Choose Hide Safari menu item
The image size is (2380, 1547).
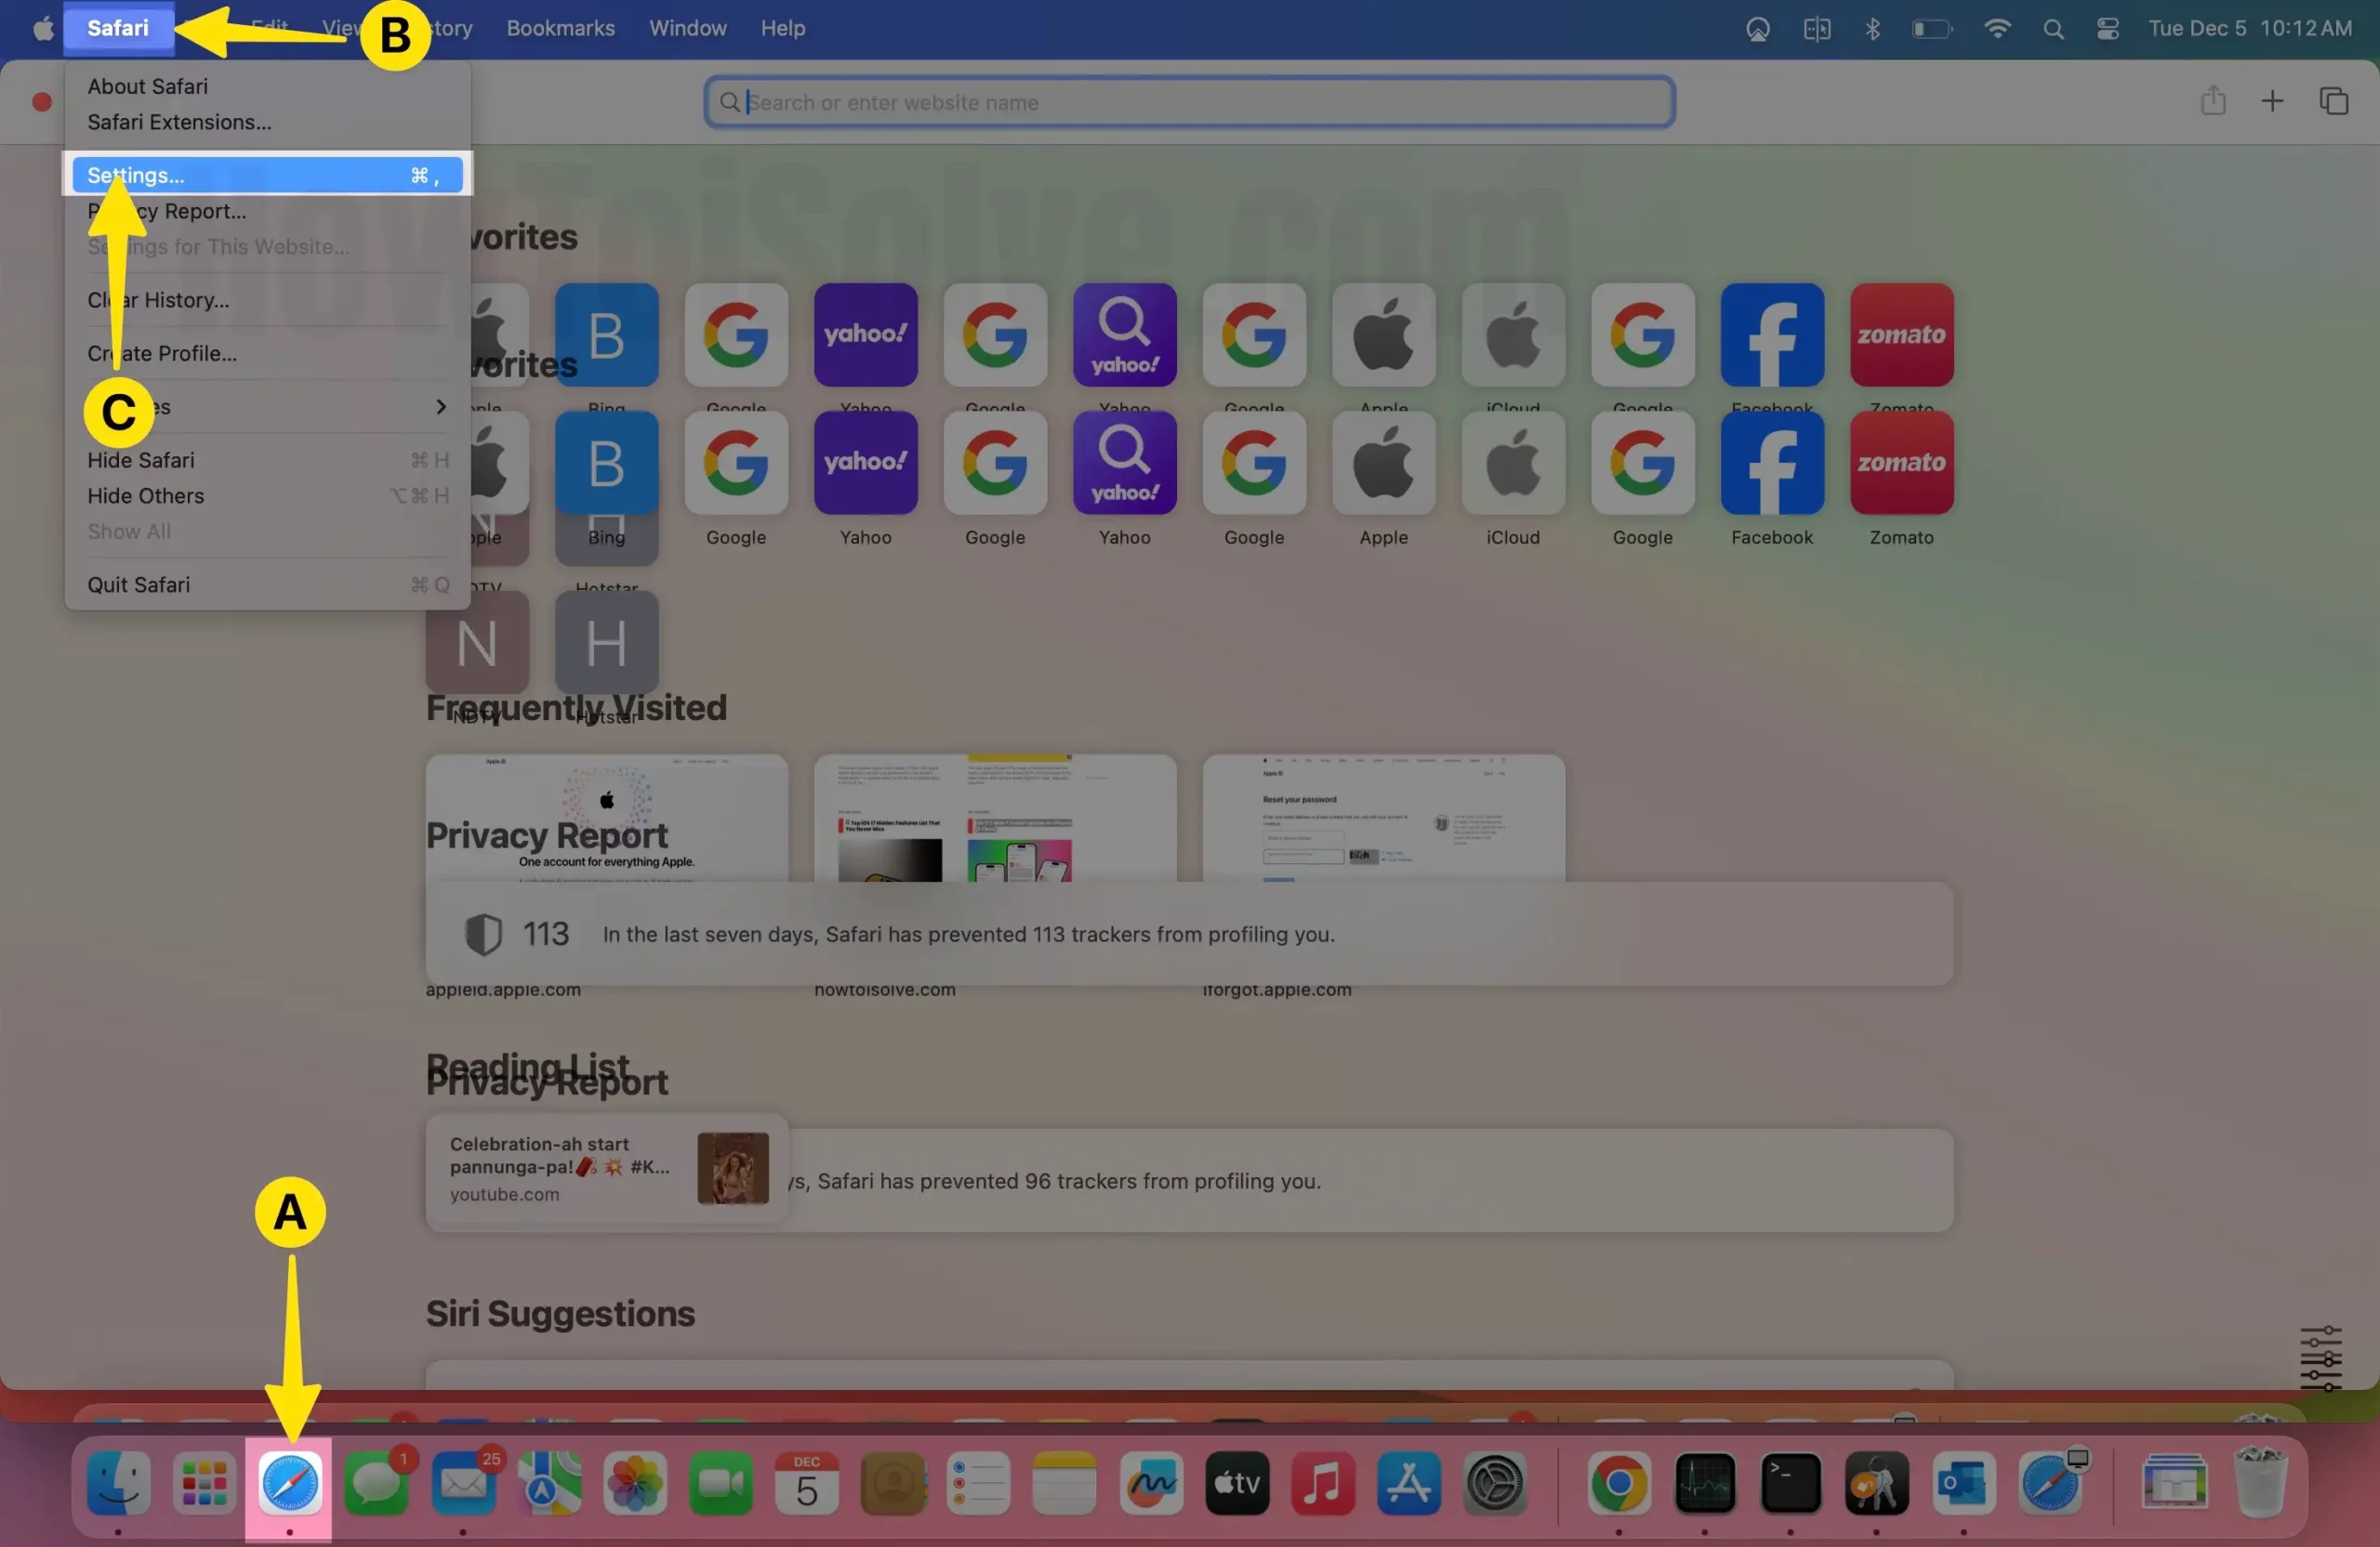point(267,461)
